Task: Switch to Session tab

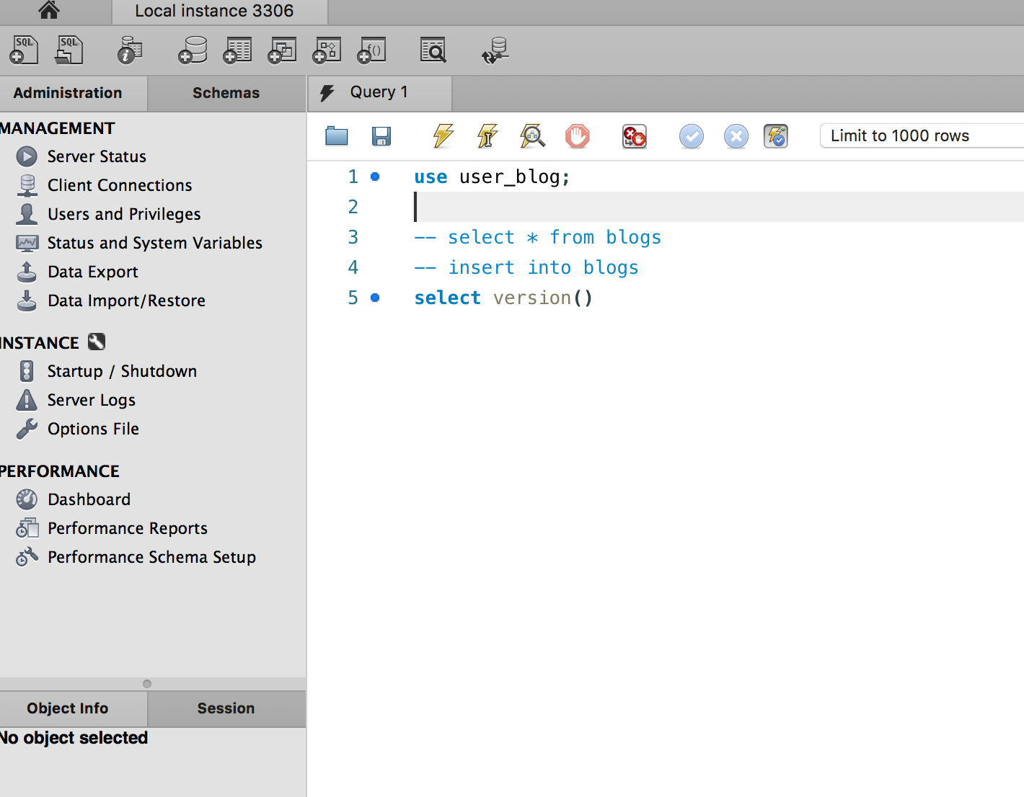Action: [x=226, y=708]
